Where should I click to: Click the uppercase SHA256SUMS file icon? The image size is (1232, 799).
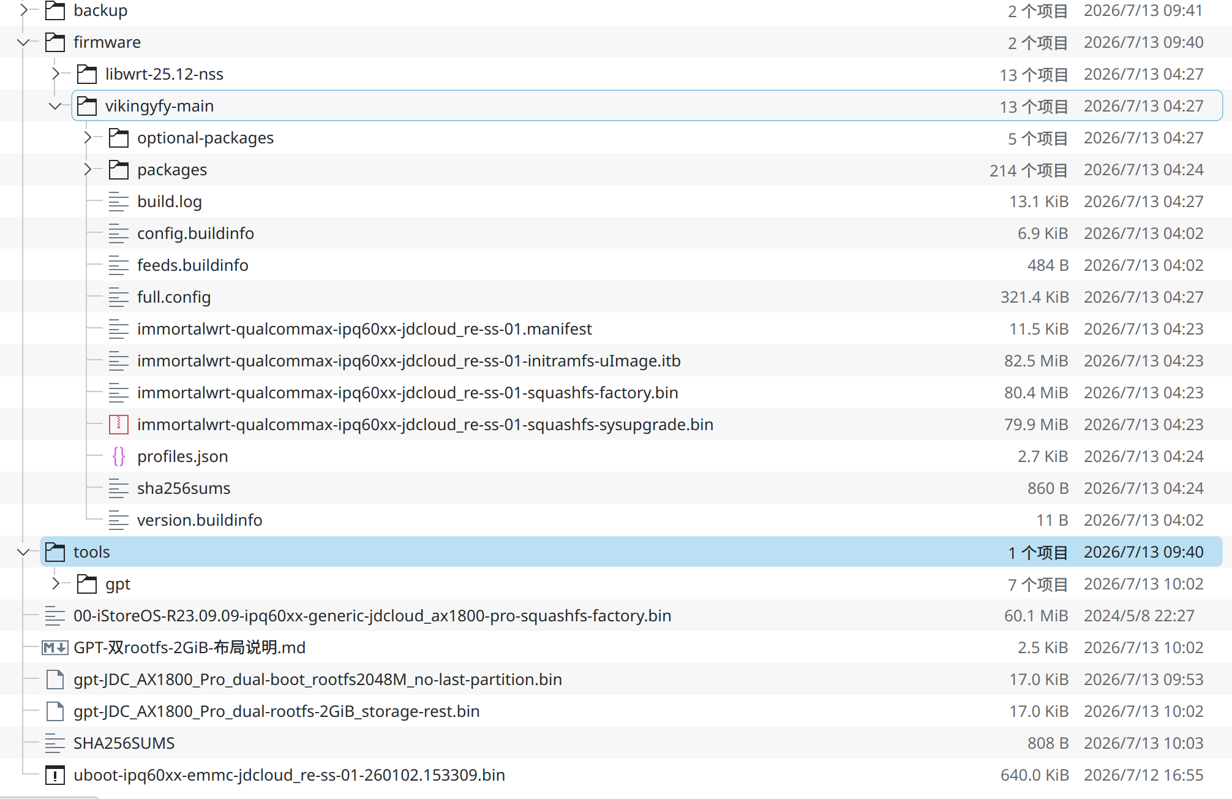[x=55, y=743]
